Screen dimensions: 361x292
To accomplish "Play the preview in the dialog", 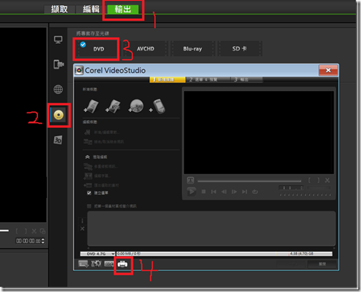I will 192,191.
